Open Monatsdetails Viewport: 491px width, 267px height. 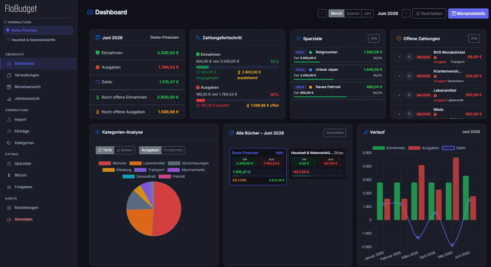click(468, 13)
